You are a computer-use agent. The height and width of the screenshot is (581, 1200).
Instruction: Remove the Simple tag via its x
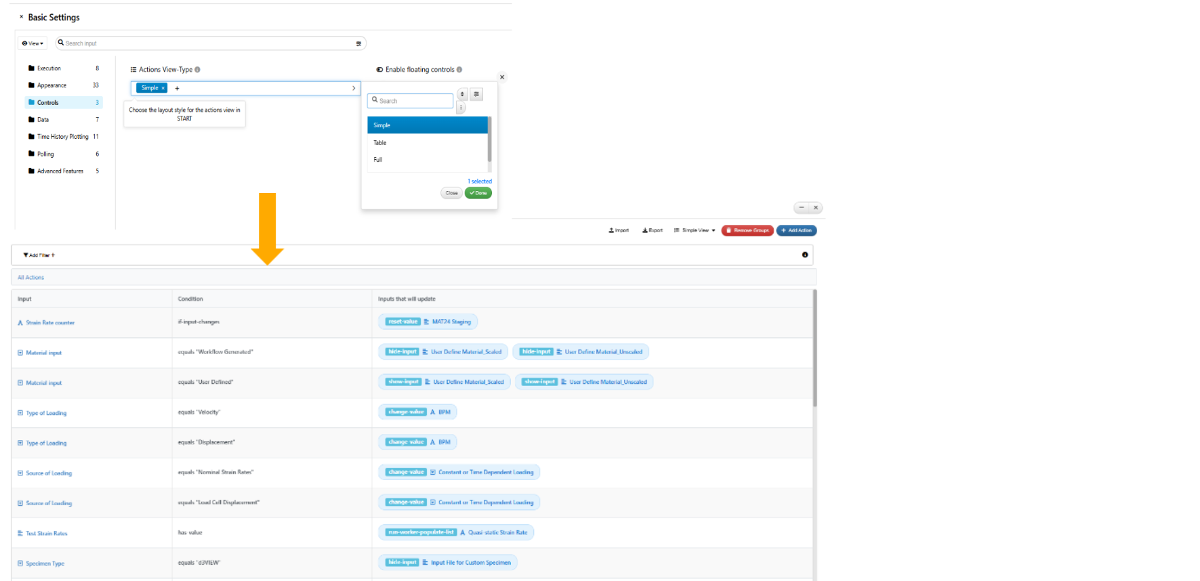(163, 88)
